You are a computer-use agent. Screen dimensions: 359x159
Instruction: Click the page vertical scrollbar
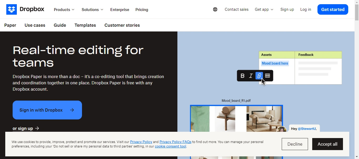[357, 79]
